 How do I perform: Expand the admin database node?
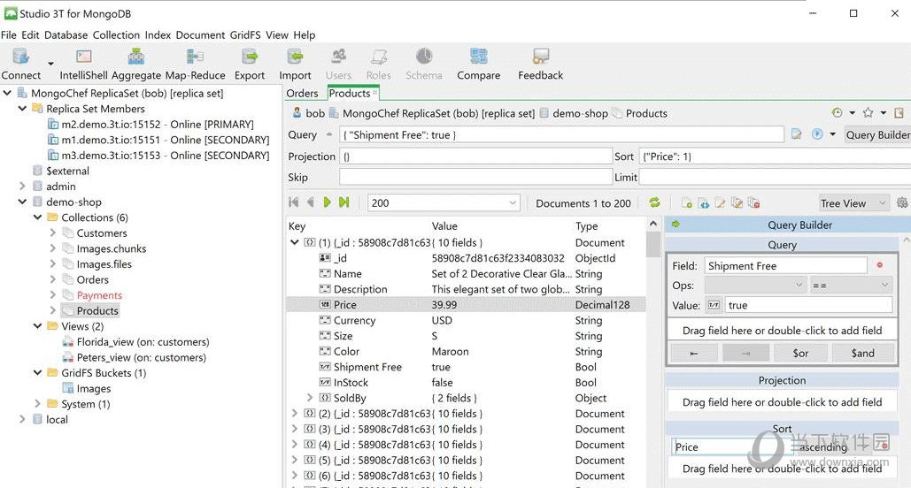point(22,187)
